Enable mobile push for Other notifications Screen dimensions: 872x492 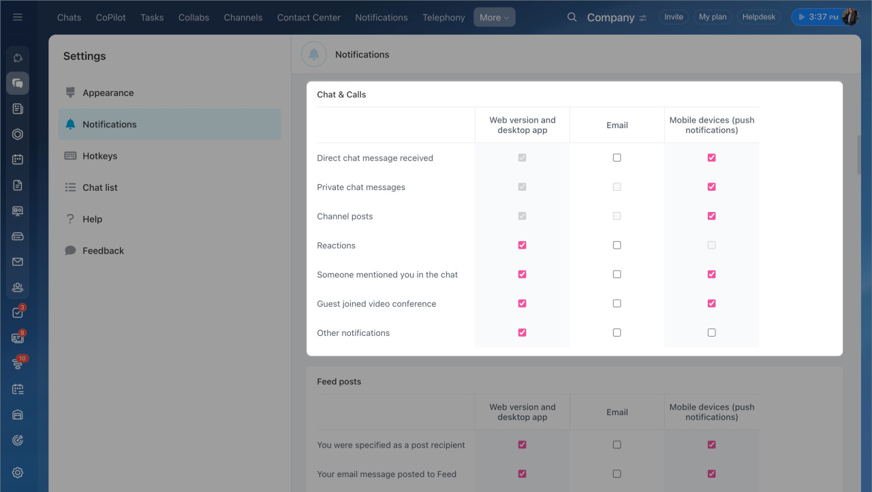711,333
